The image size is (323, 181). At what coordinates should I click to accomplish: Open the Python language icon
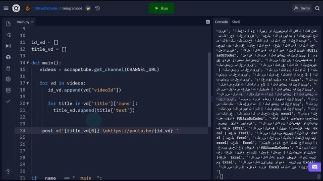(x=88, y=9)
